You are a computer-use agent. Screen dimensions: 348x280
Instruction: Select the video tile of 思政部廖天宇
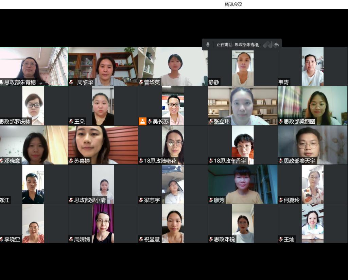(x=313, y=145)
